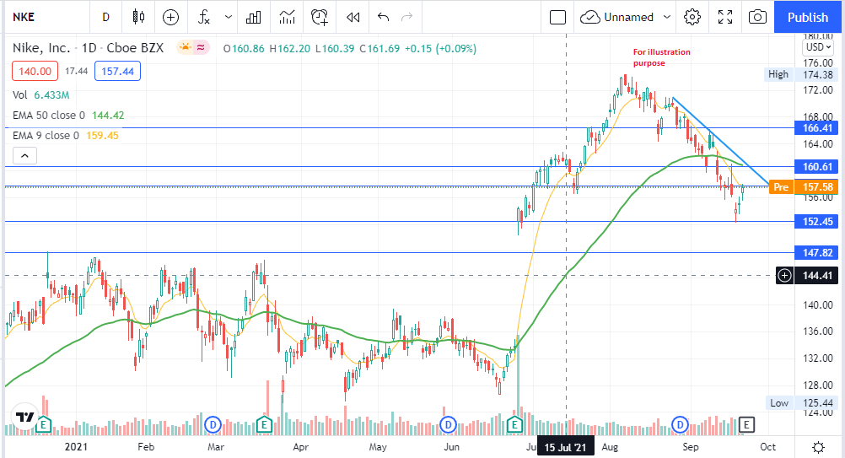
Task: Click the earnings E marker in late June
Action: [x=514, y=425]
